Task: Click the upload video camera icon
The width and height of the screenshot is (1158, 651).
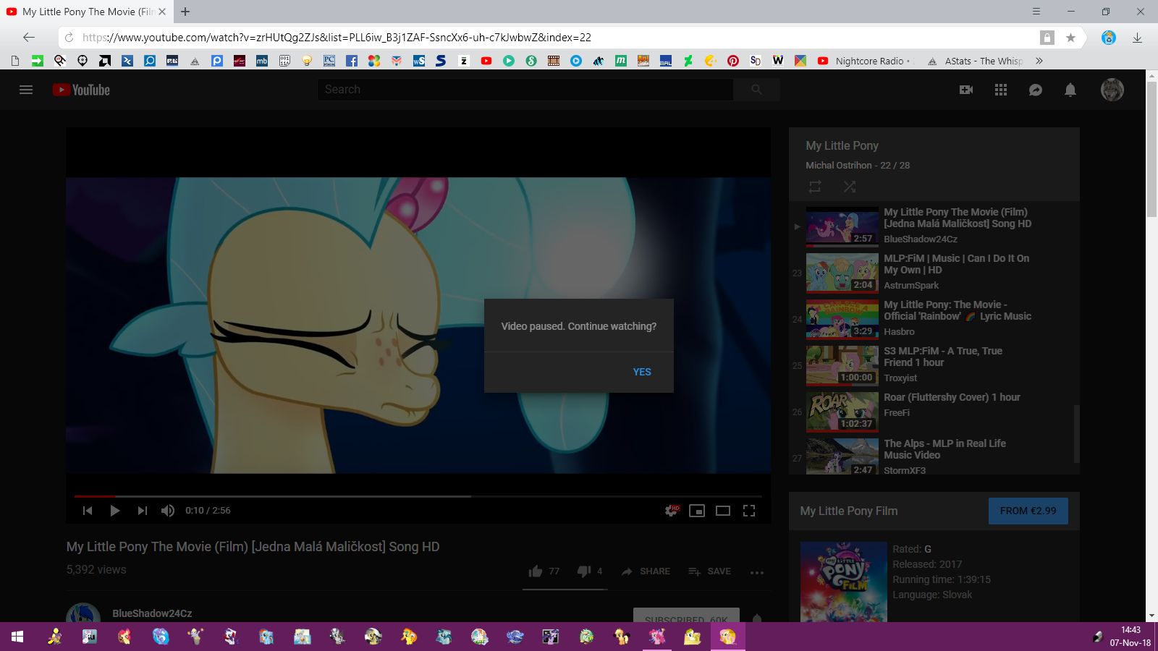Action: [965, 90]
